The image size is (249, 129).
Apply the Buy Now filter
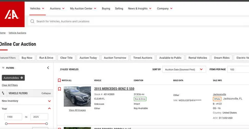coord(27,58)
